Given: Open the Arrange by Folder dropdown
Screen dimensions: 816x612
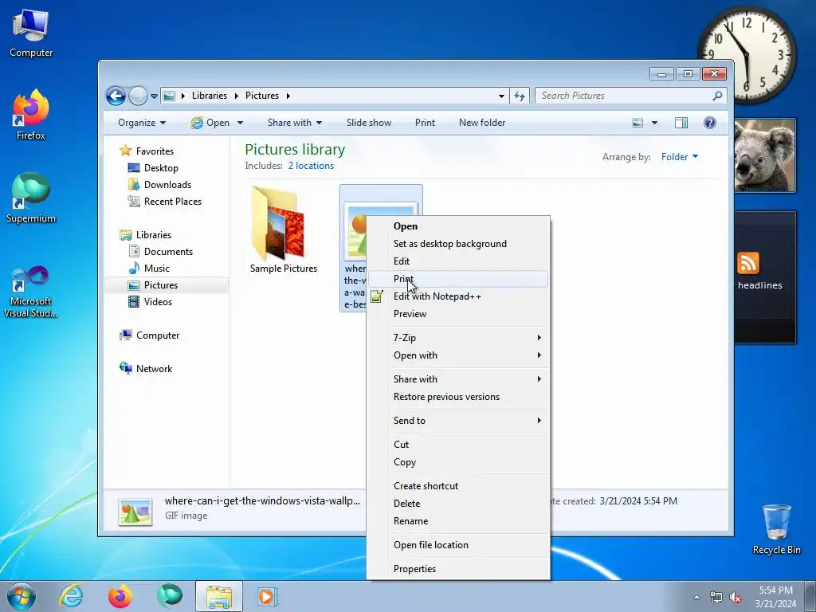Looking at the screenshot, I should click(x=679, y=157).
